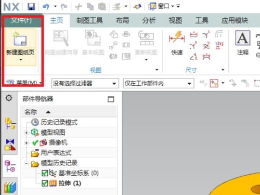The image size is (260, 195).
Task: Switch to the 布局 tab
Action: coord(122,20)
